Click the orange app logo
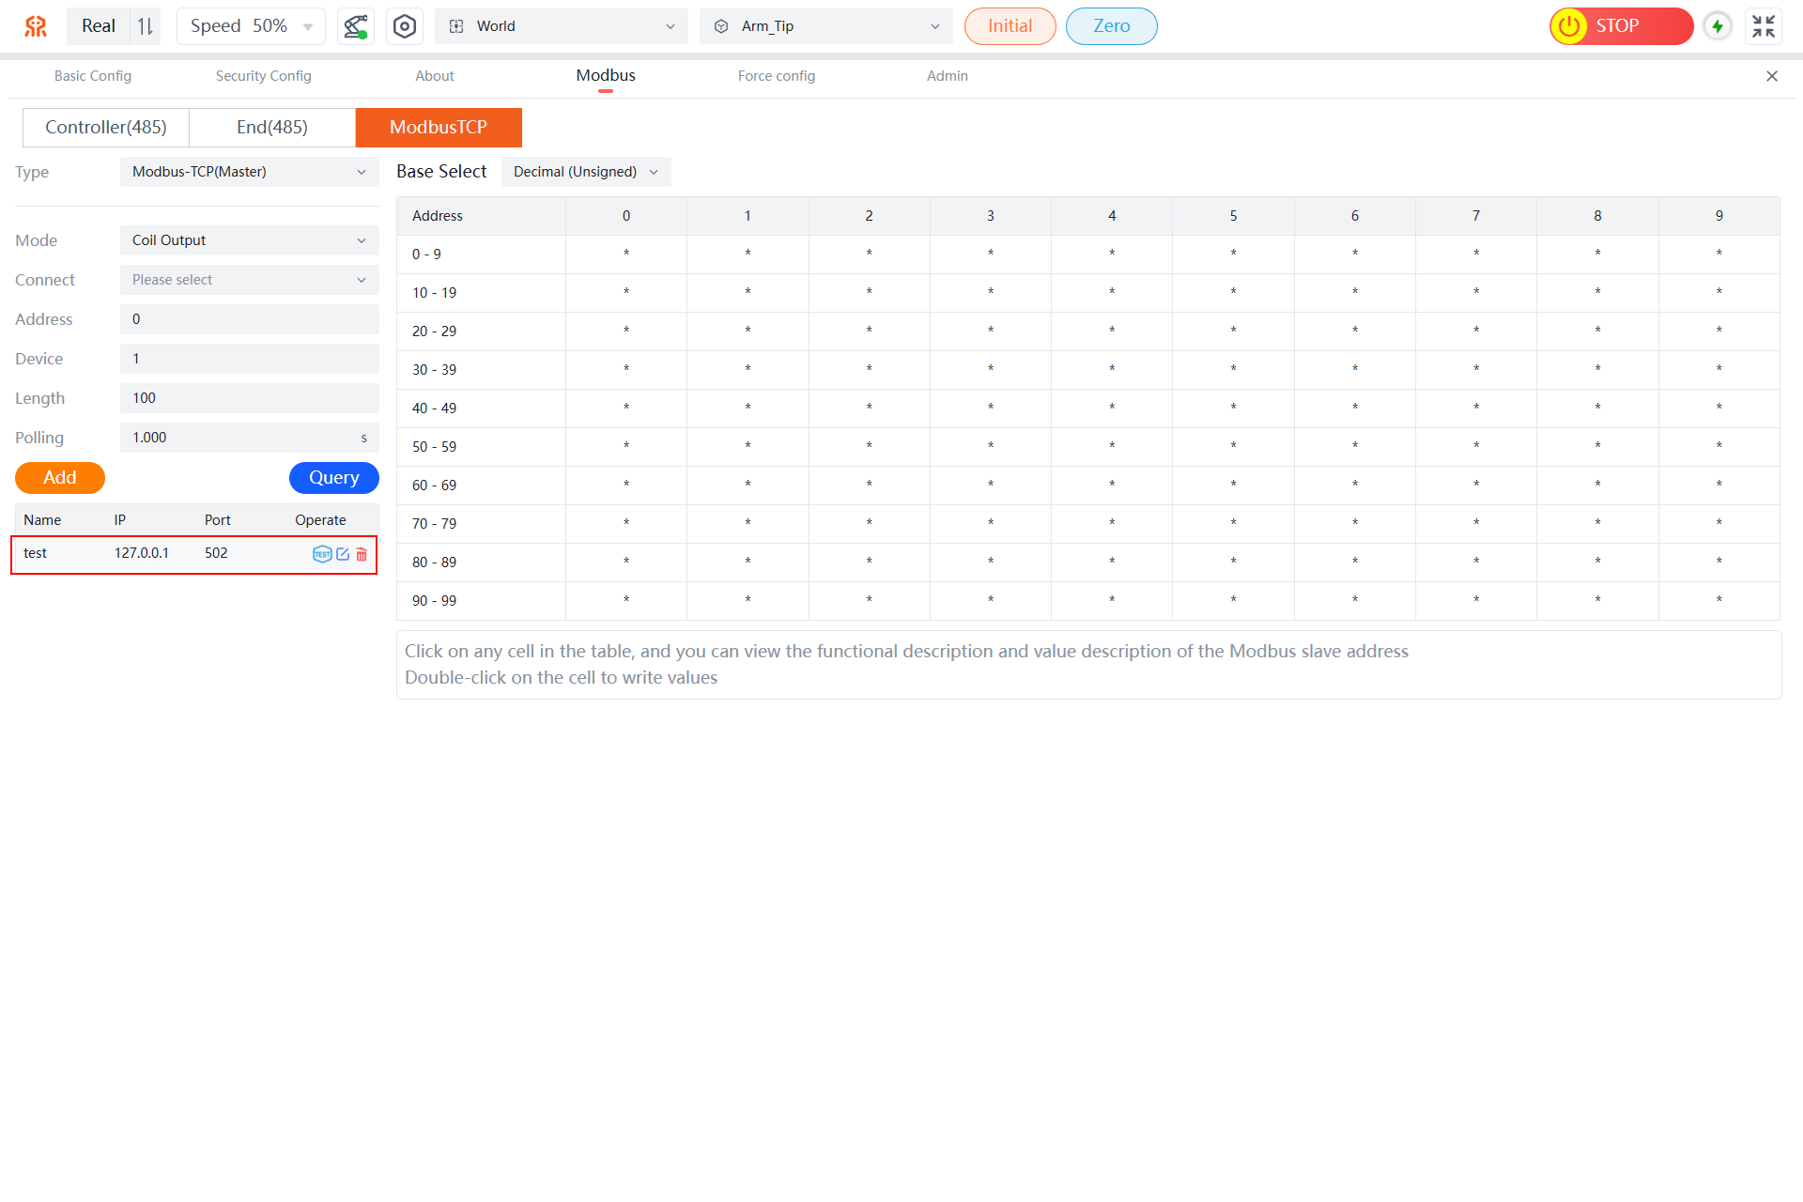The image size is (1803, 1202). (x=36, y=26)
